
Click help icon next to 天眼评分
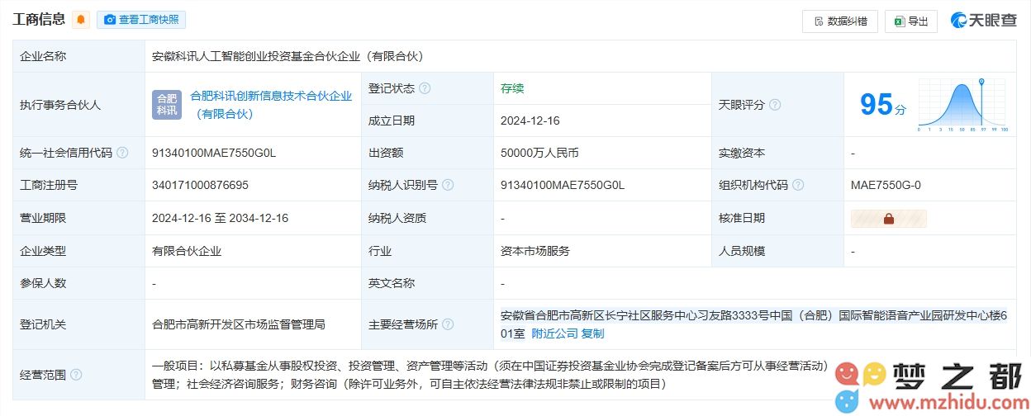tap(775, 105)
